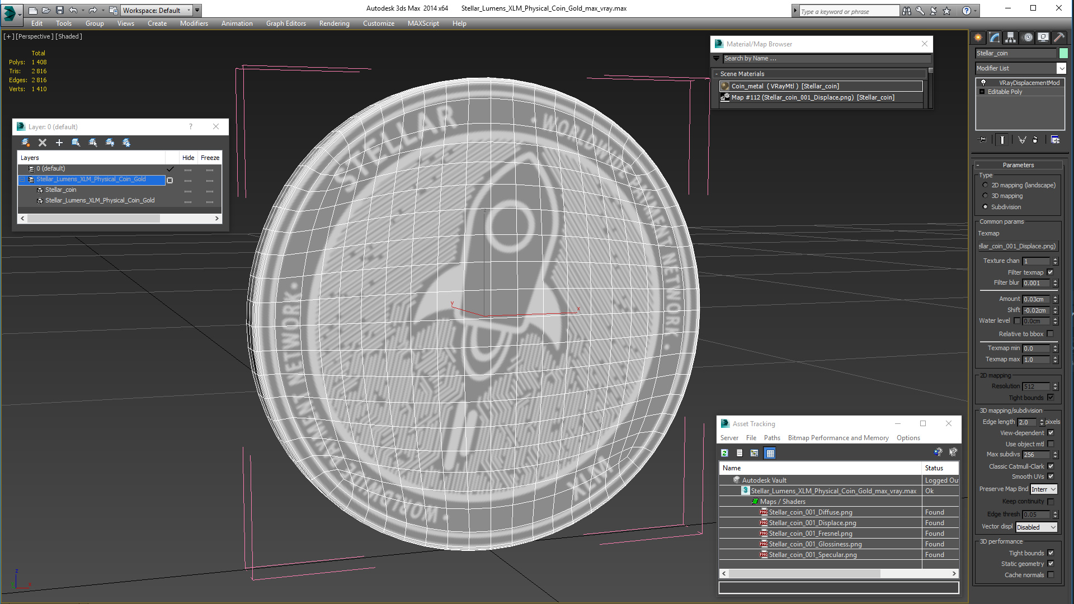Open Paths menu in Asset Tracking
This screenshot has height=604, width=1074.
pos(772,438)
